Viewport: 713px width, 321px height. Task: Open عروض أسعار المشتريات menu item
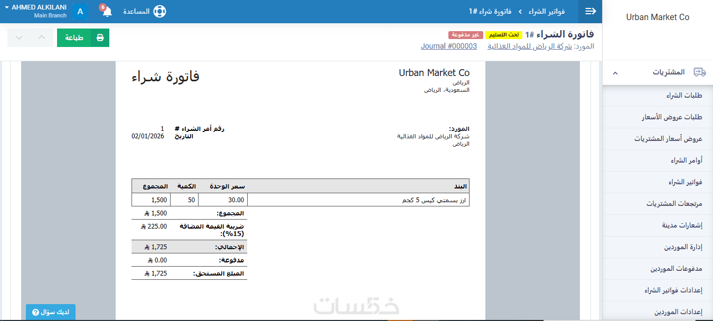[x=658, y=139]
